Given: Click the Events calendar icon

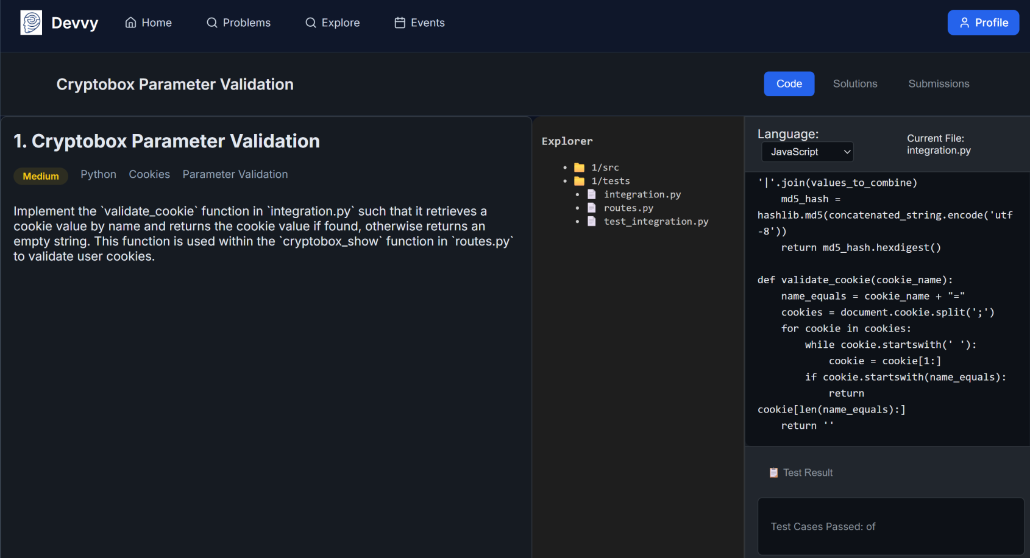Looking at the screenshot, I should [x=400, y=23].
